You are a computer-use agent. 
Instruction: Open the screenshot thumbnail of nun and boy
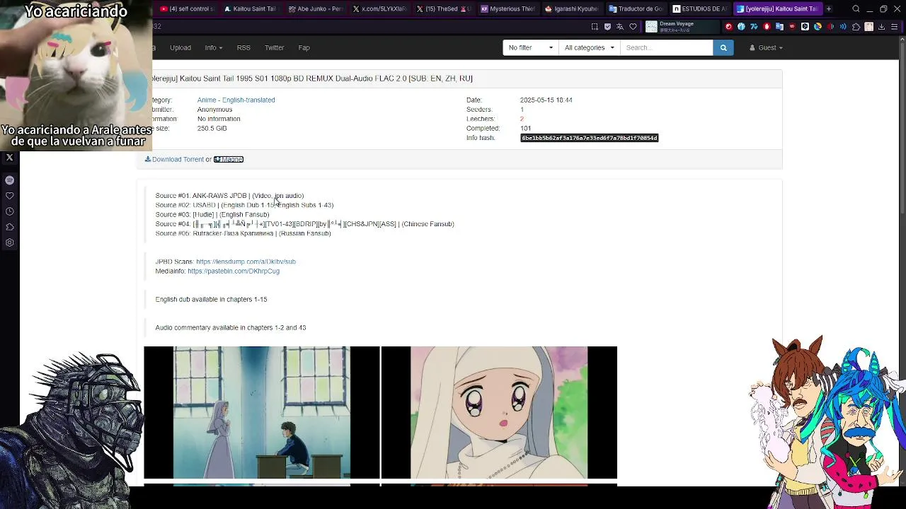click(262, 412)
